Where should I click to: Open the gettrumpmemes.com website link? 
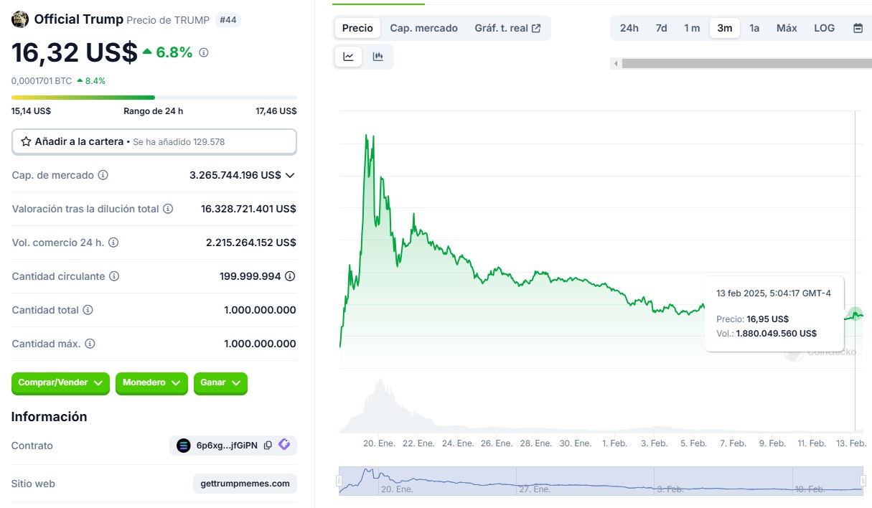tap(245, 484)
